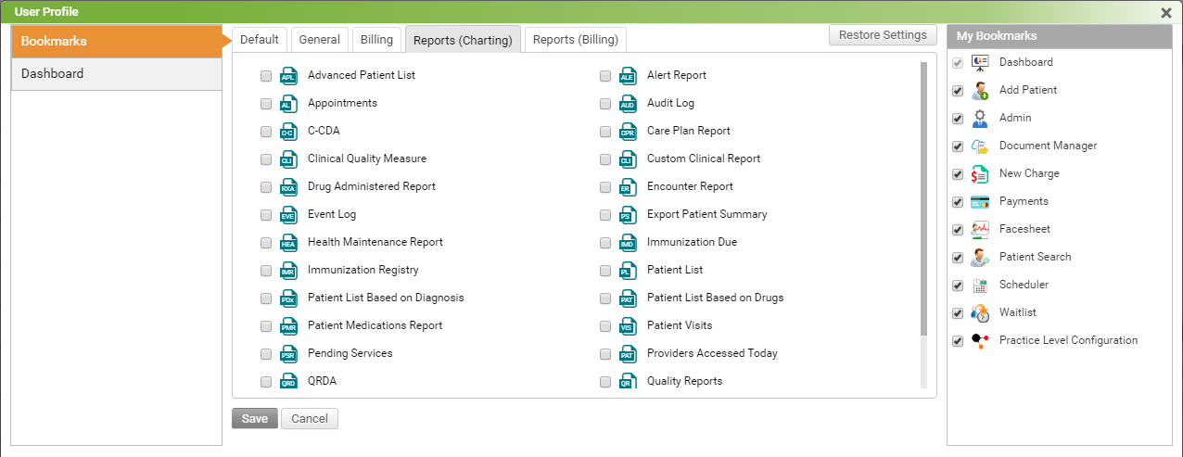The image size is (1183, 457).
Task: Click the Document Manager bookmark icon
Action: click(x=980, y=146)
